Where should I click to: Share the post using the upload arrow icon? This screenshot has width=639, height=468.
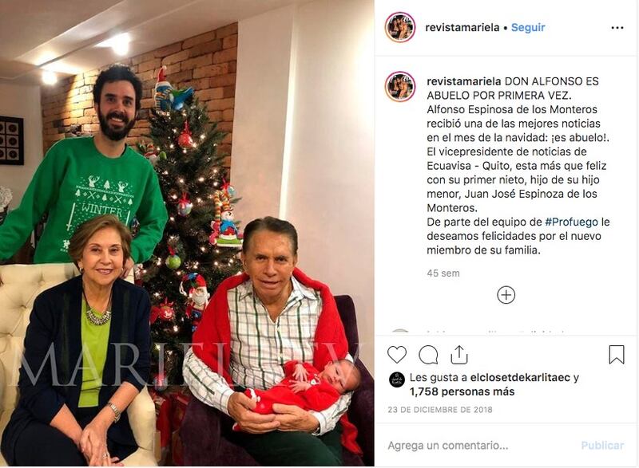pos(458,355)
